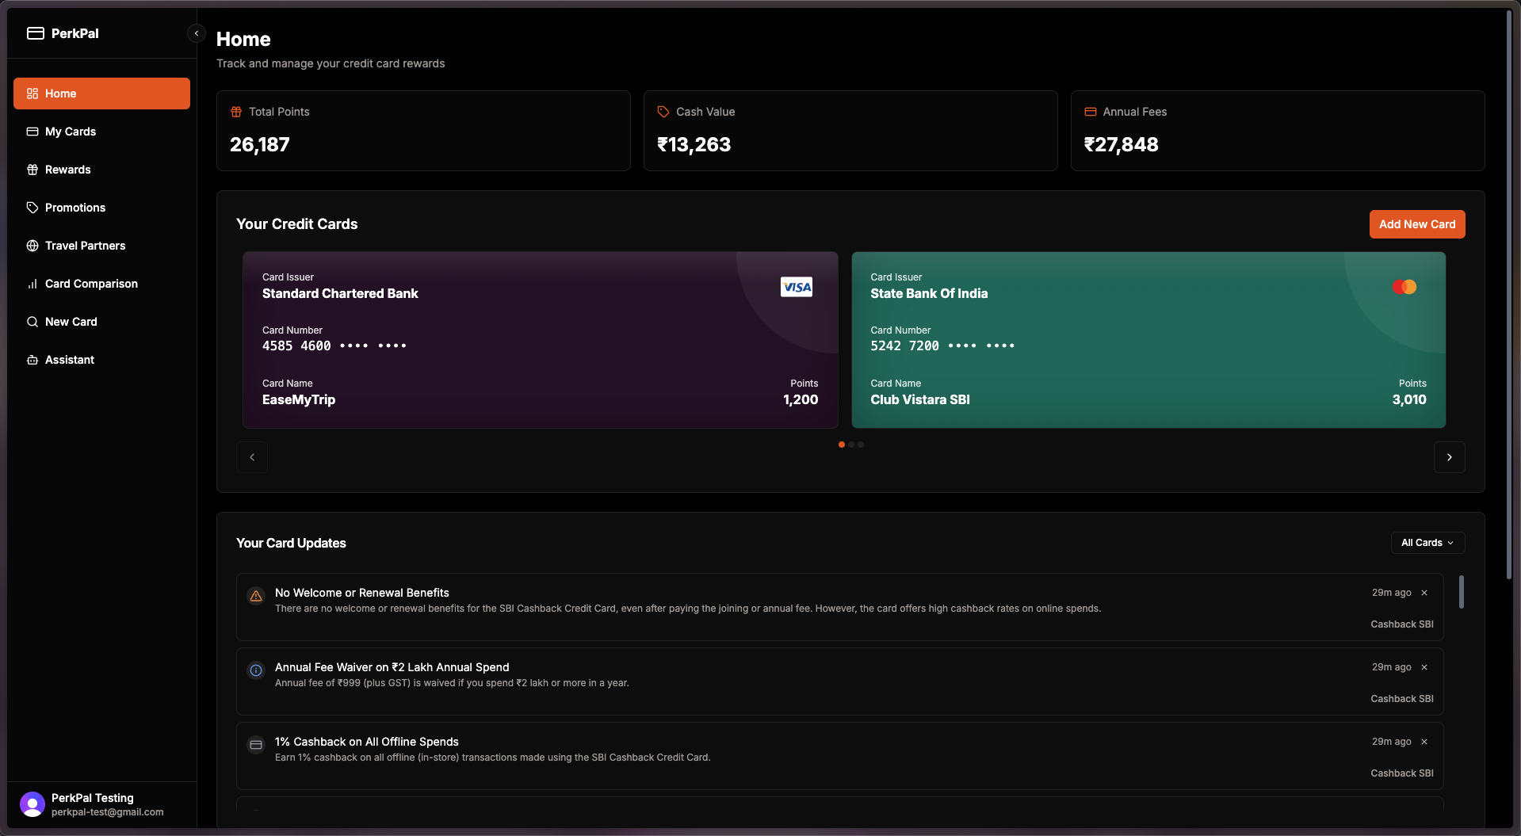Select the third carousel pagination dot
This screenshot has height=836, width=1521.
tap(861, 445)
